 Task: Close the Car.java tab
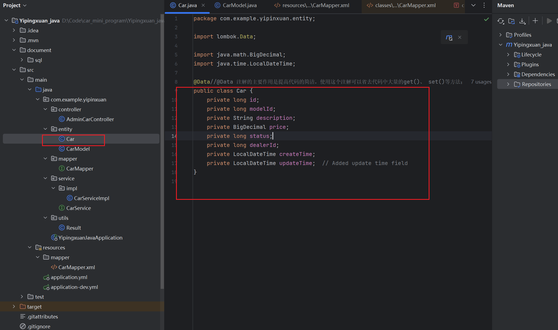pos(203,5)
